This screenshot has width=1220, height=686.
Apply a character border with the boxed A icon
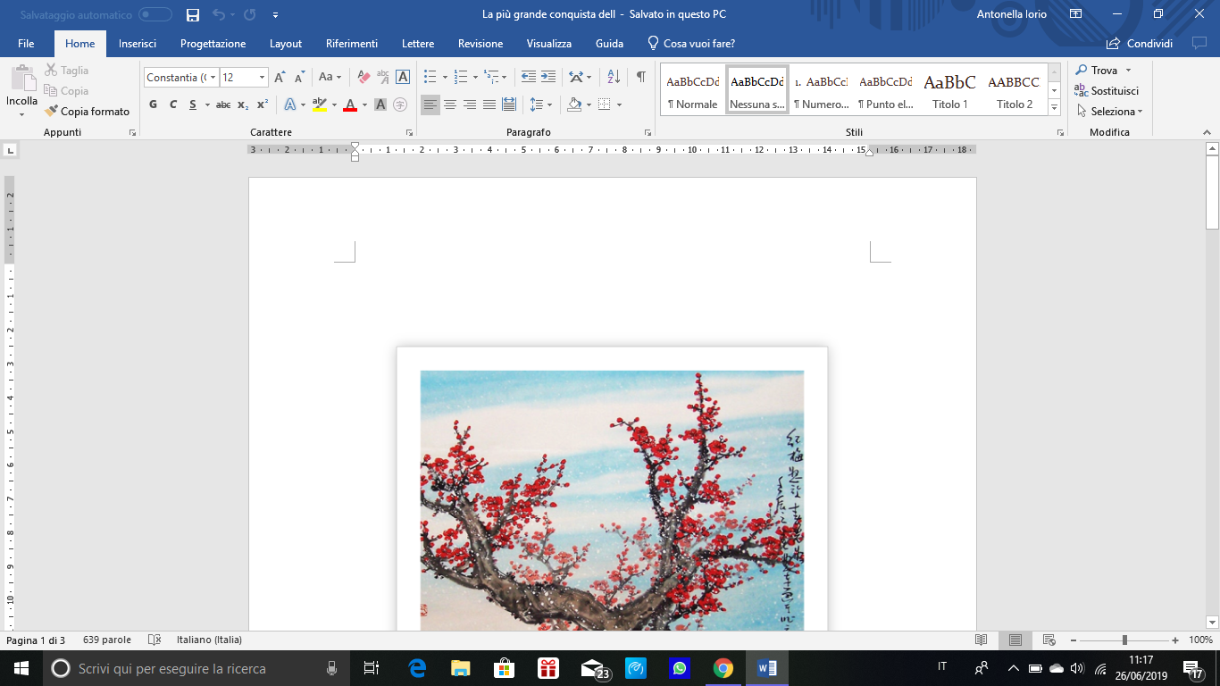pyautogui.click(x=403, y=78)
